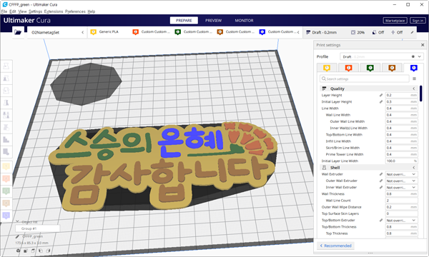Open the Settings menu
The image size is (429, 257).
35,11
